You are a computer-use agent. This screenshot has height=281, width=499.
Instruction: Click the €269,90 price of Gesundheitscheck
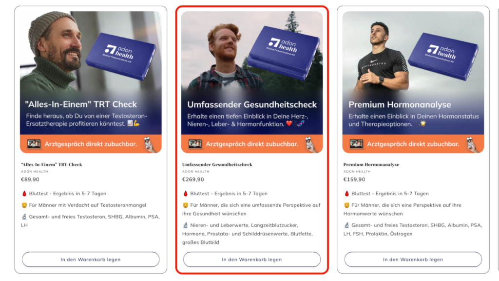[193, 180]
